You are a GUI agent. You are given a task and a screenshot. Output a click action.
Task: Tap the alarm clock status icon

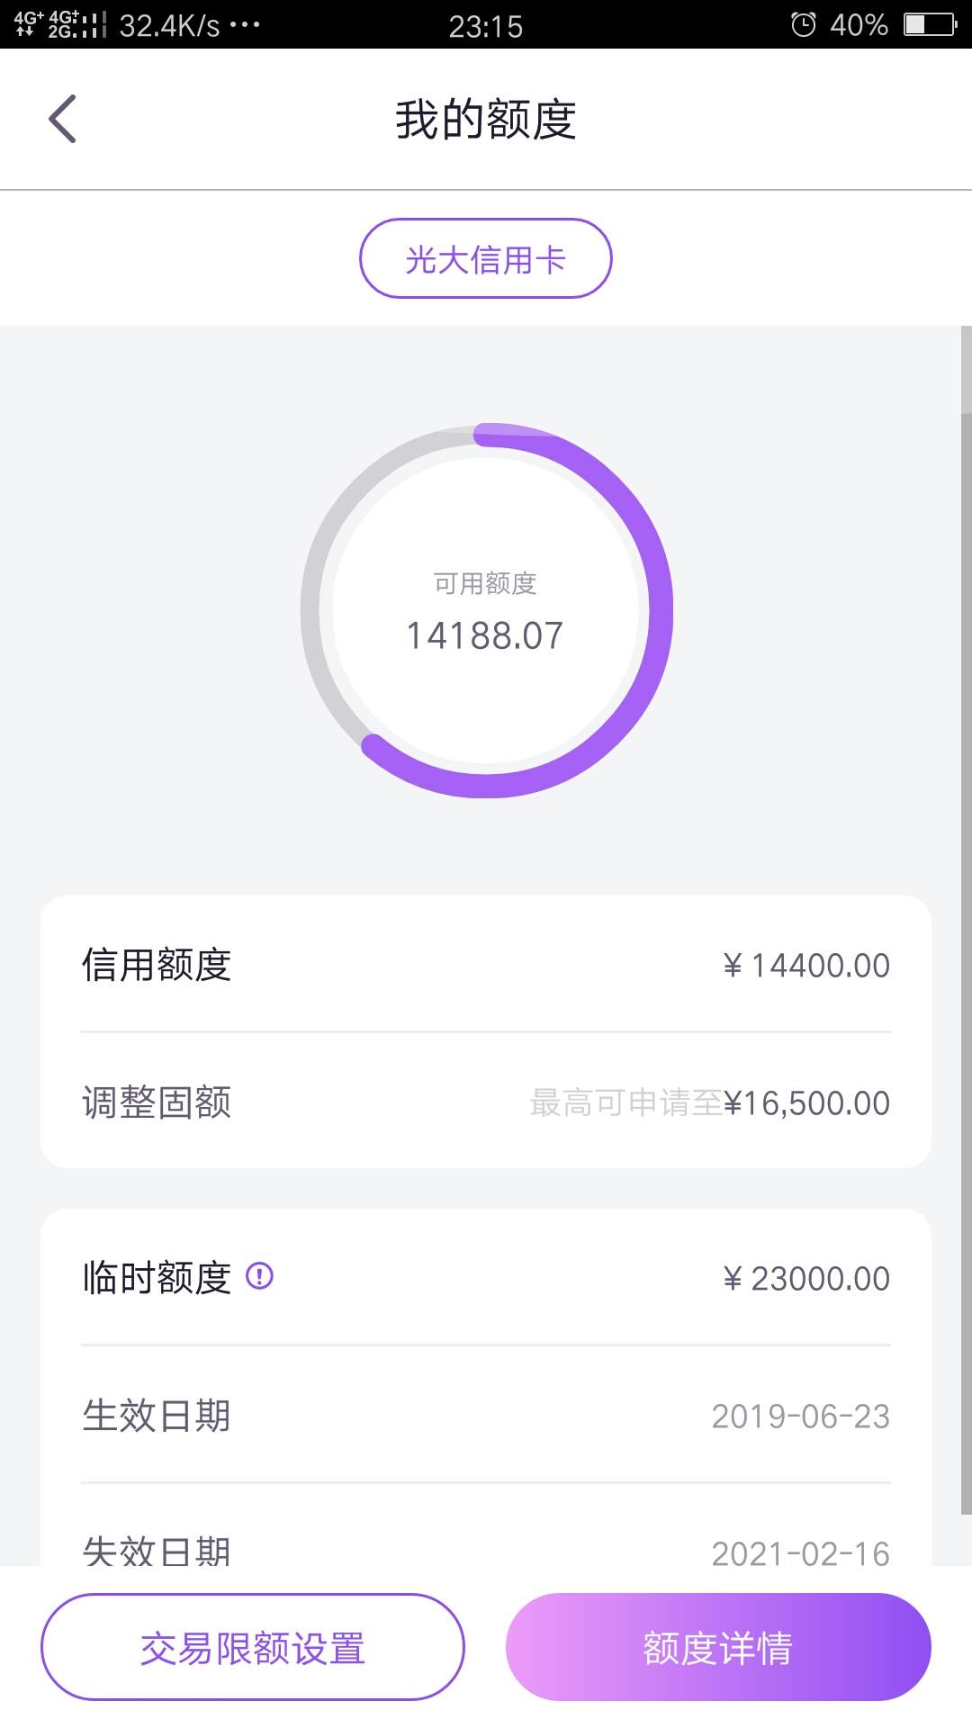click(x=803, y=24)
